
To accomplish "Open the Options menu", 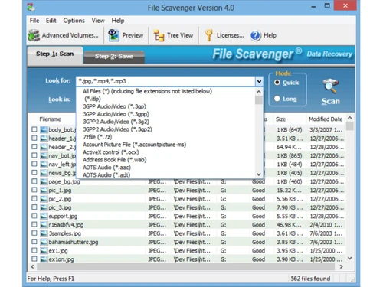I will tap(74, 21).
